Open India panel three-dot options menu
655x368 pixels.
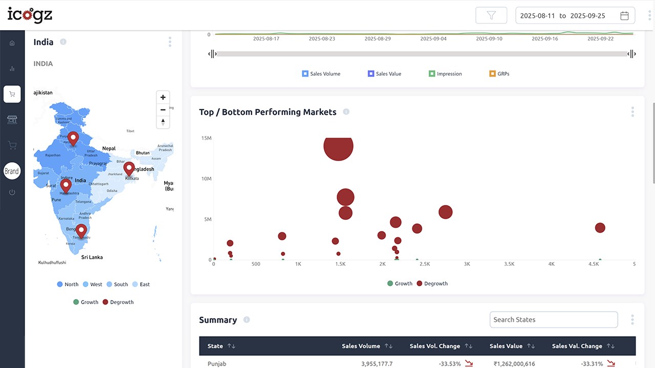pyautogui.click(x=170, y=42)
